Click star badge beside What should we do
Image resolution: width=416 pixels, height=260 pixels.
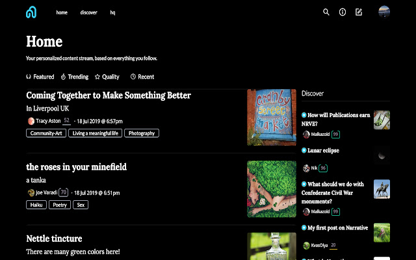tap(304, 184)
